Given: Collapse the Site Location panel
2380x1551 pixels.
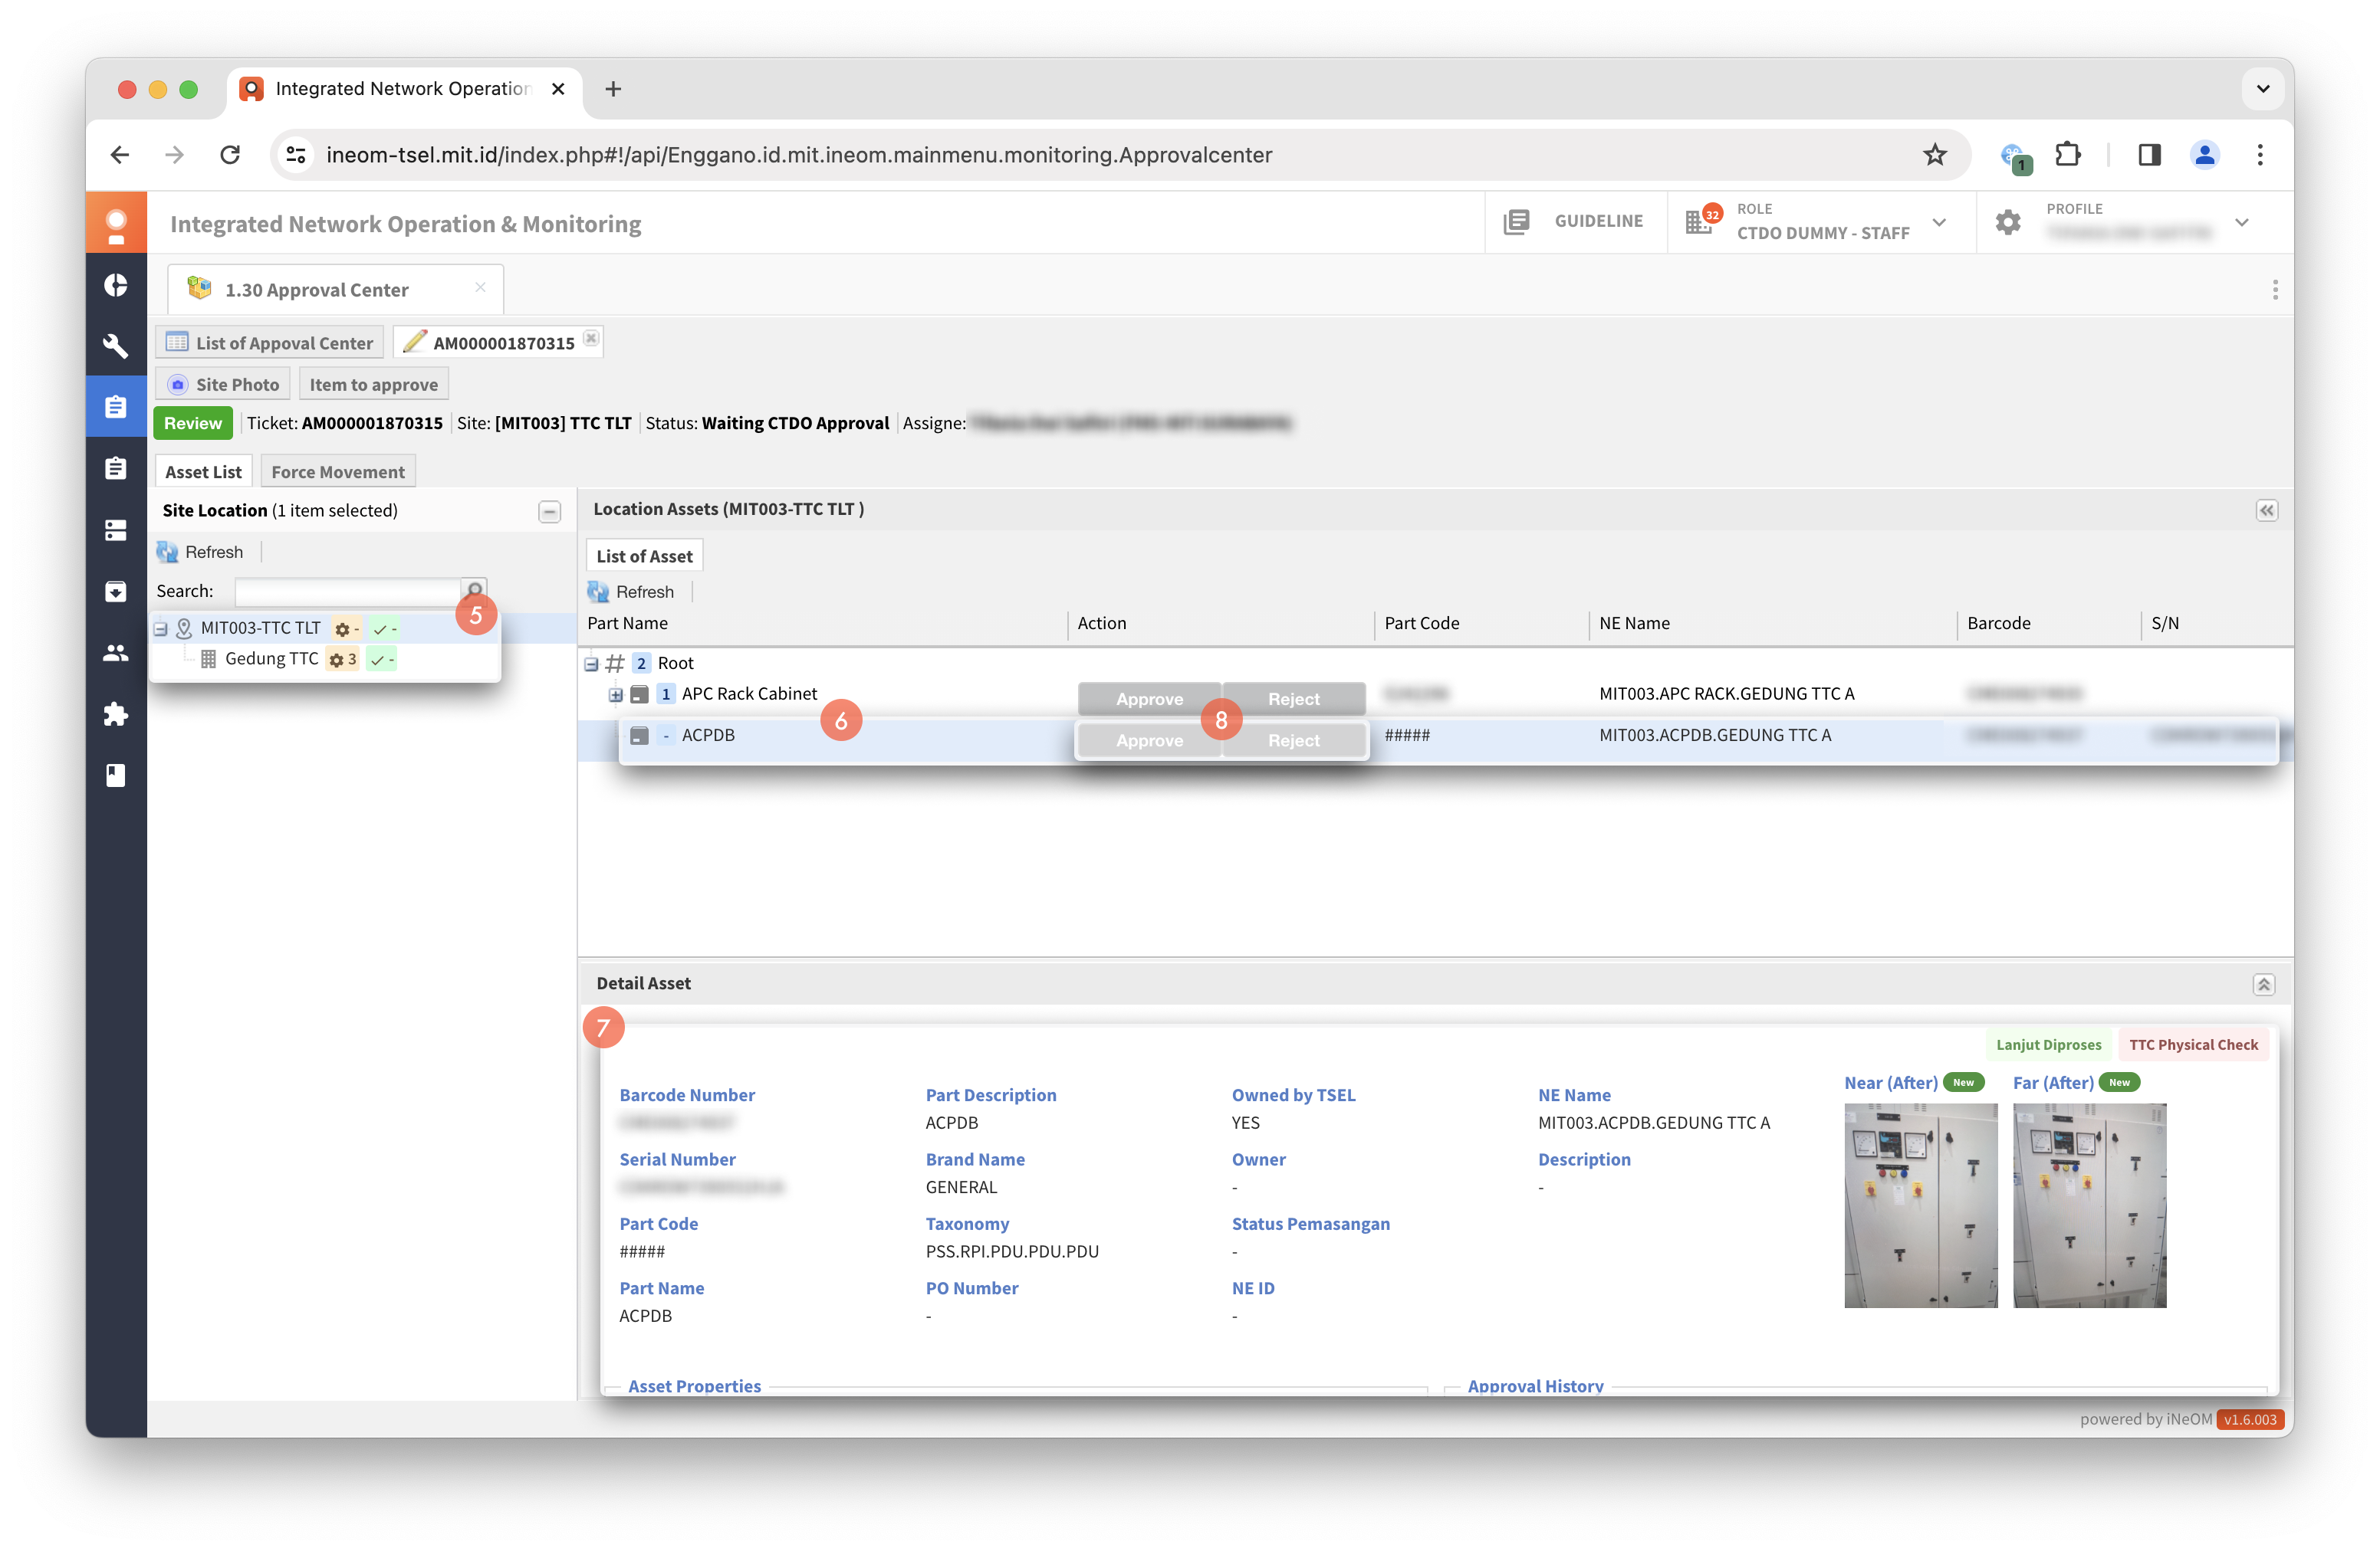Looking at the screenshot, I should coord(549,512).
